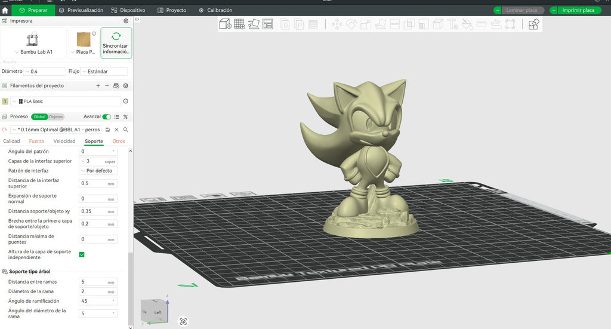Open the settings list icon beside Avanzar
The width and height of the screenshot is (611, 329).
(x=116, y=116)
